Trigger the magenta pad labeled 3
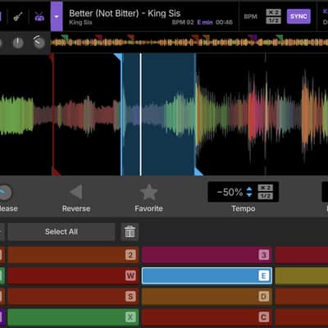 click(x=207, y=255)
